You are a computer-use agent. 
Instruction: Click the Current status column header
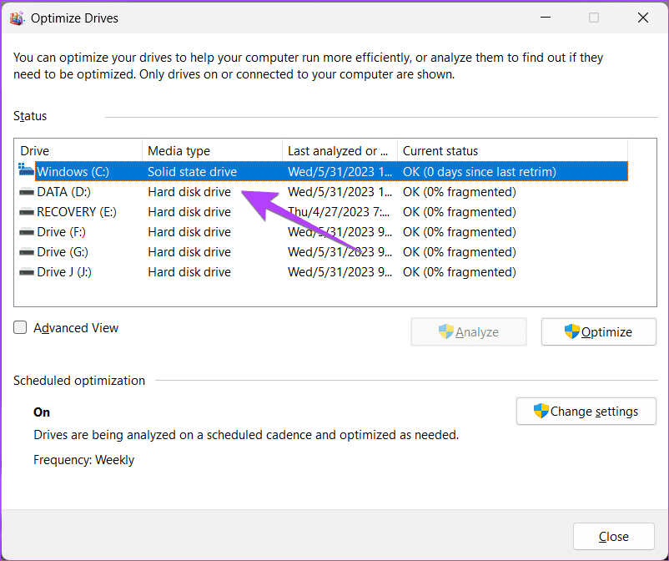click(511, 151)
